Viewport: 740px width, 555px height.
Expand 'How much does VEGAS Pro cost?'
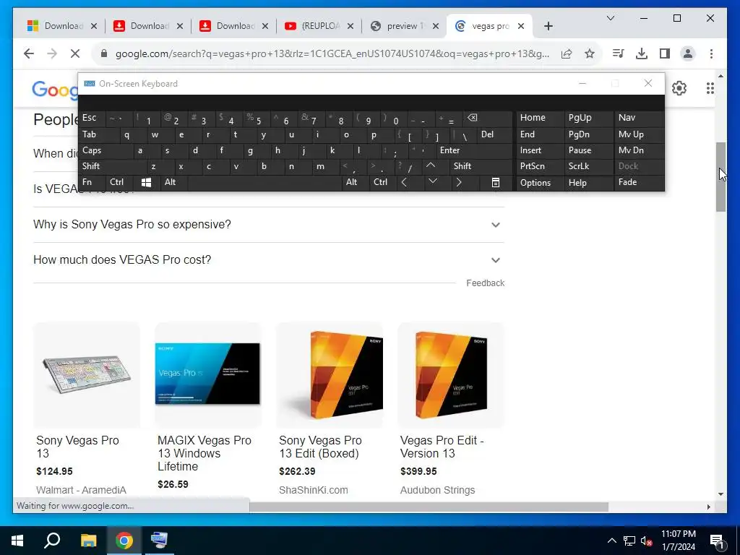pos(269,260)
